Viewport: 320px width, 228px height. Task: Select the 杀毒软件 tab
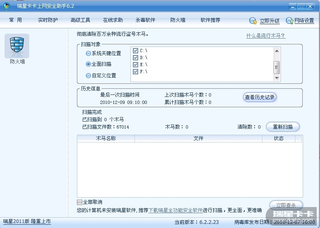(145, 20)
